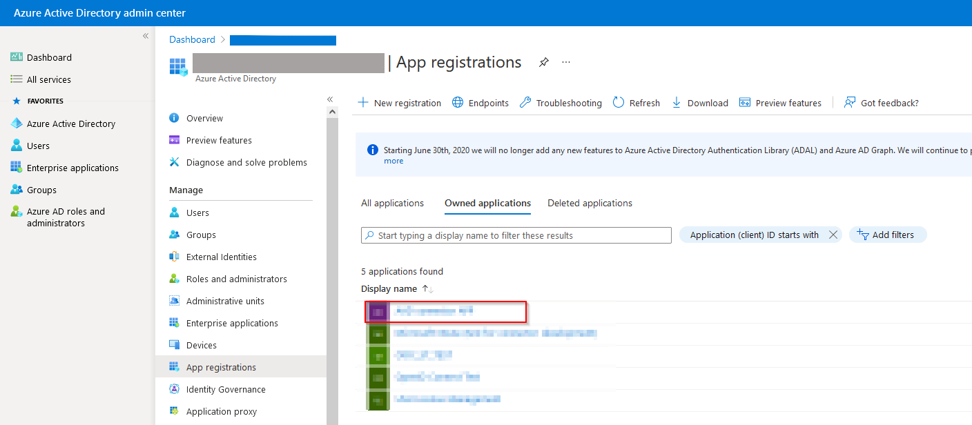
Task: Switch to the All applications tab
Action: (392, 203)
